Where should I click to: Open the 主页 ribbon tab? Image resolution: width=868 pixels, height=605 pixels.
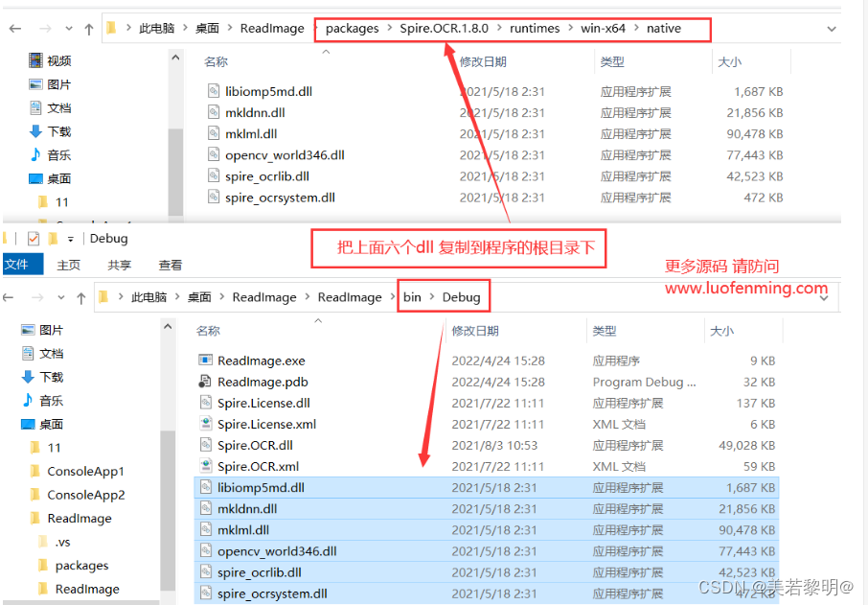(x=69, y=265)
